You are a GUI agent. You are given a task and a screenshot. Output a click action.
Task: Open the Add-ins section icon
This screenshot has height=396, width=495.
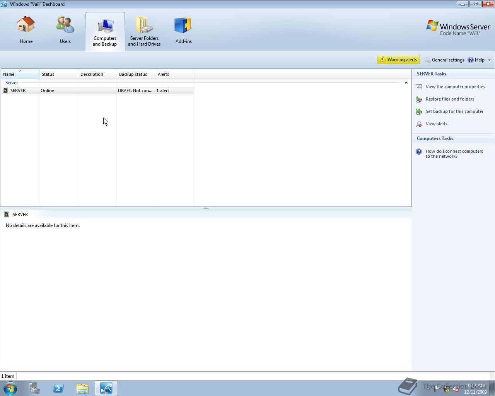183,30
